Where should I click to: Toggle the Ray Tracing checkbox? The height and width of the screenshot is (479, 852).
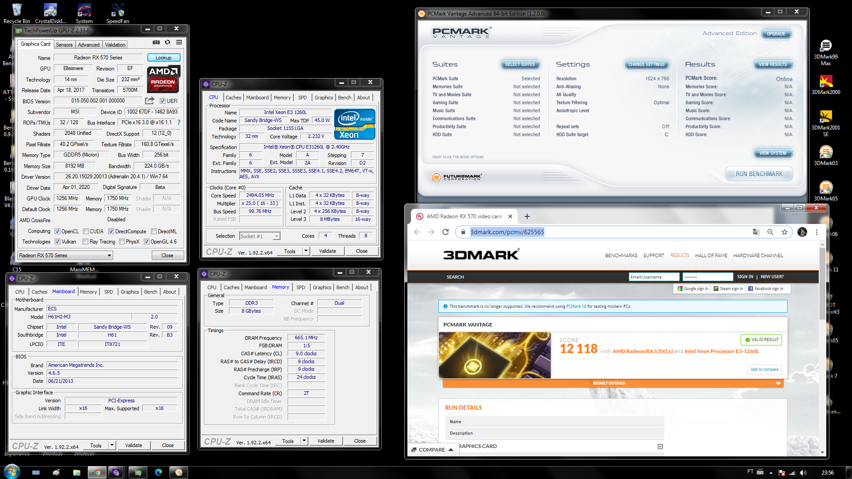tap(85, 242)
